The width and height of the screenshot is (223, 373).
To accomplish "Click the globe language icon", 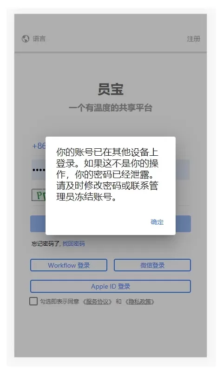I will 26,39.
